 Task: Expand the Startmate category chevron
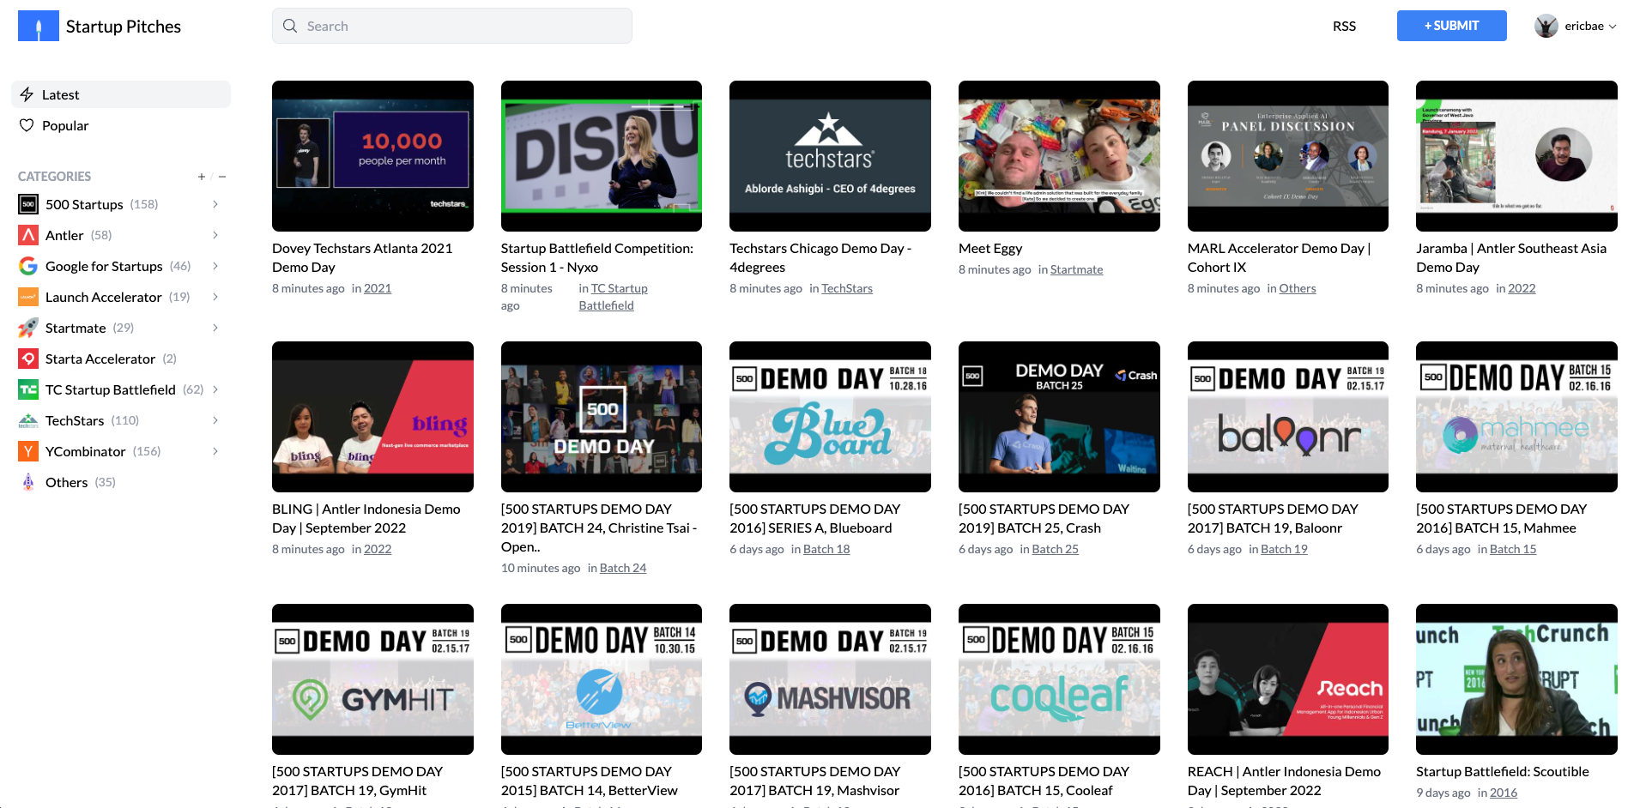point(215,328)
